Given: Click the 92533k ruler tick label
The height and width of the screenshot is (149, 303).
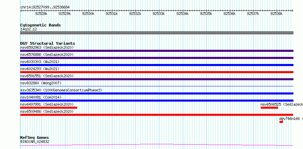Looking at the screenshot, I should coord(159,14).
